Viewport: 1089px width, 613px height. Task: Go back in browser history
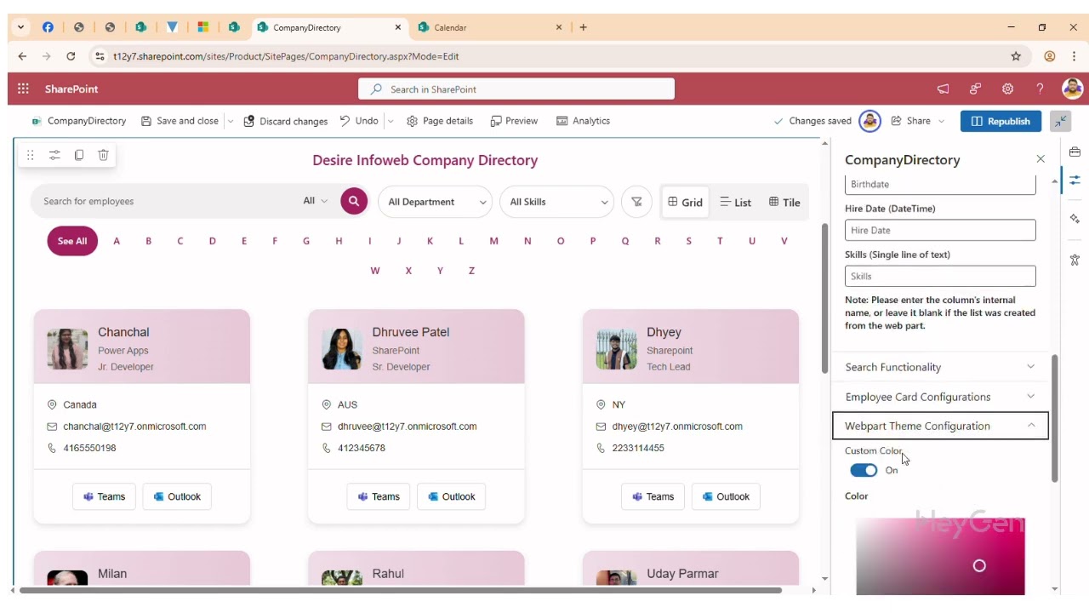pos(22,56)
